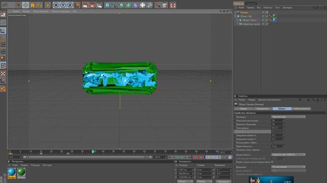
Task: Switch to the Координаты tab in Attributes
Action: [x=262, y=109]
